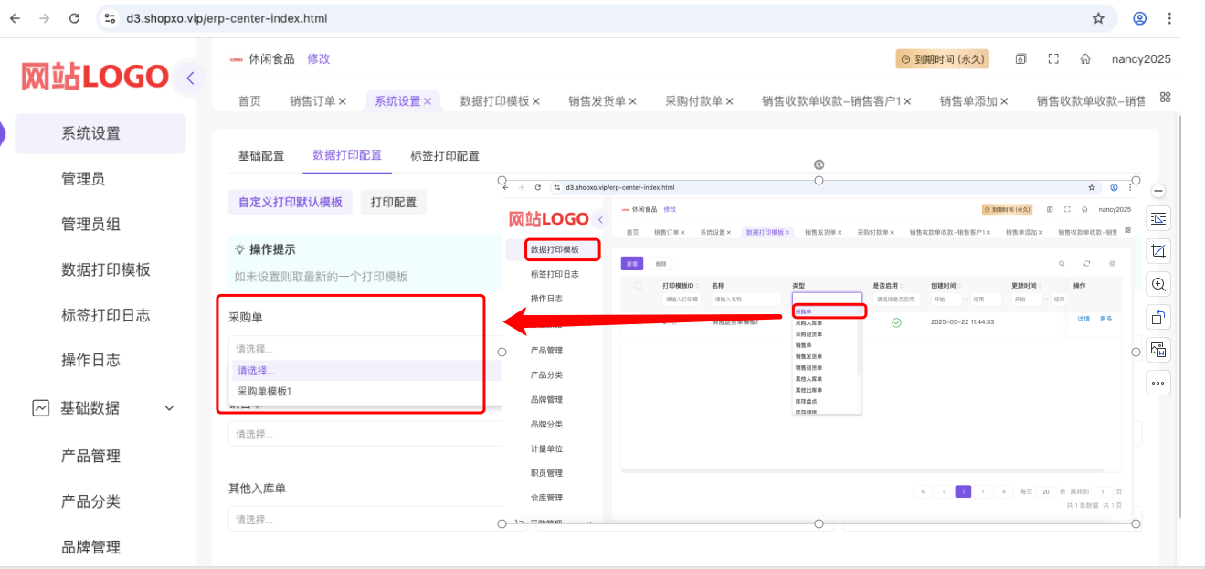Open 标签打印日志 in the main sidebar
This screenshot has height=569, width=1205.
point(106,315)
